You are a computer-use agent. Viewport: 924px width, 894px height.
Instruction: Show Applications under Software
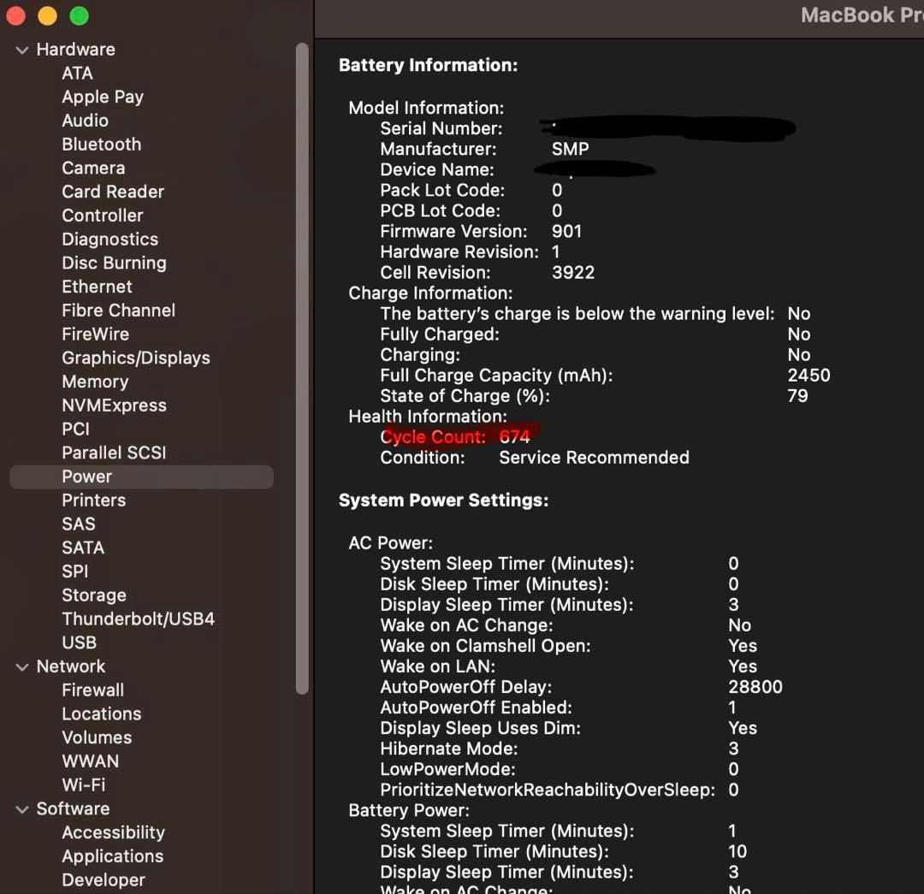click(x=112, y=856)
